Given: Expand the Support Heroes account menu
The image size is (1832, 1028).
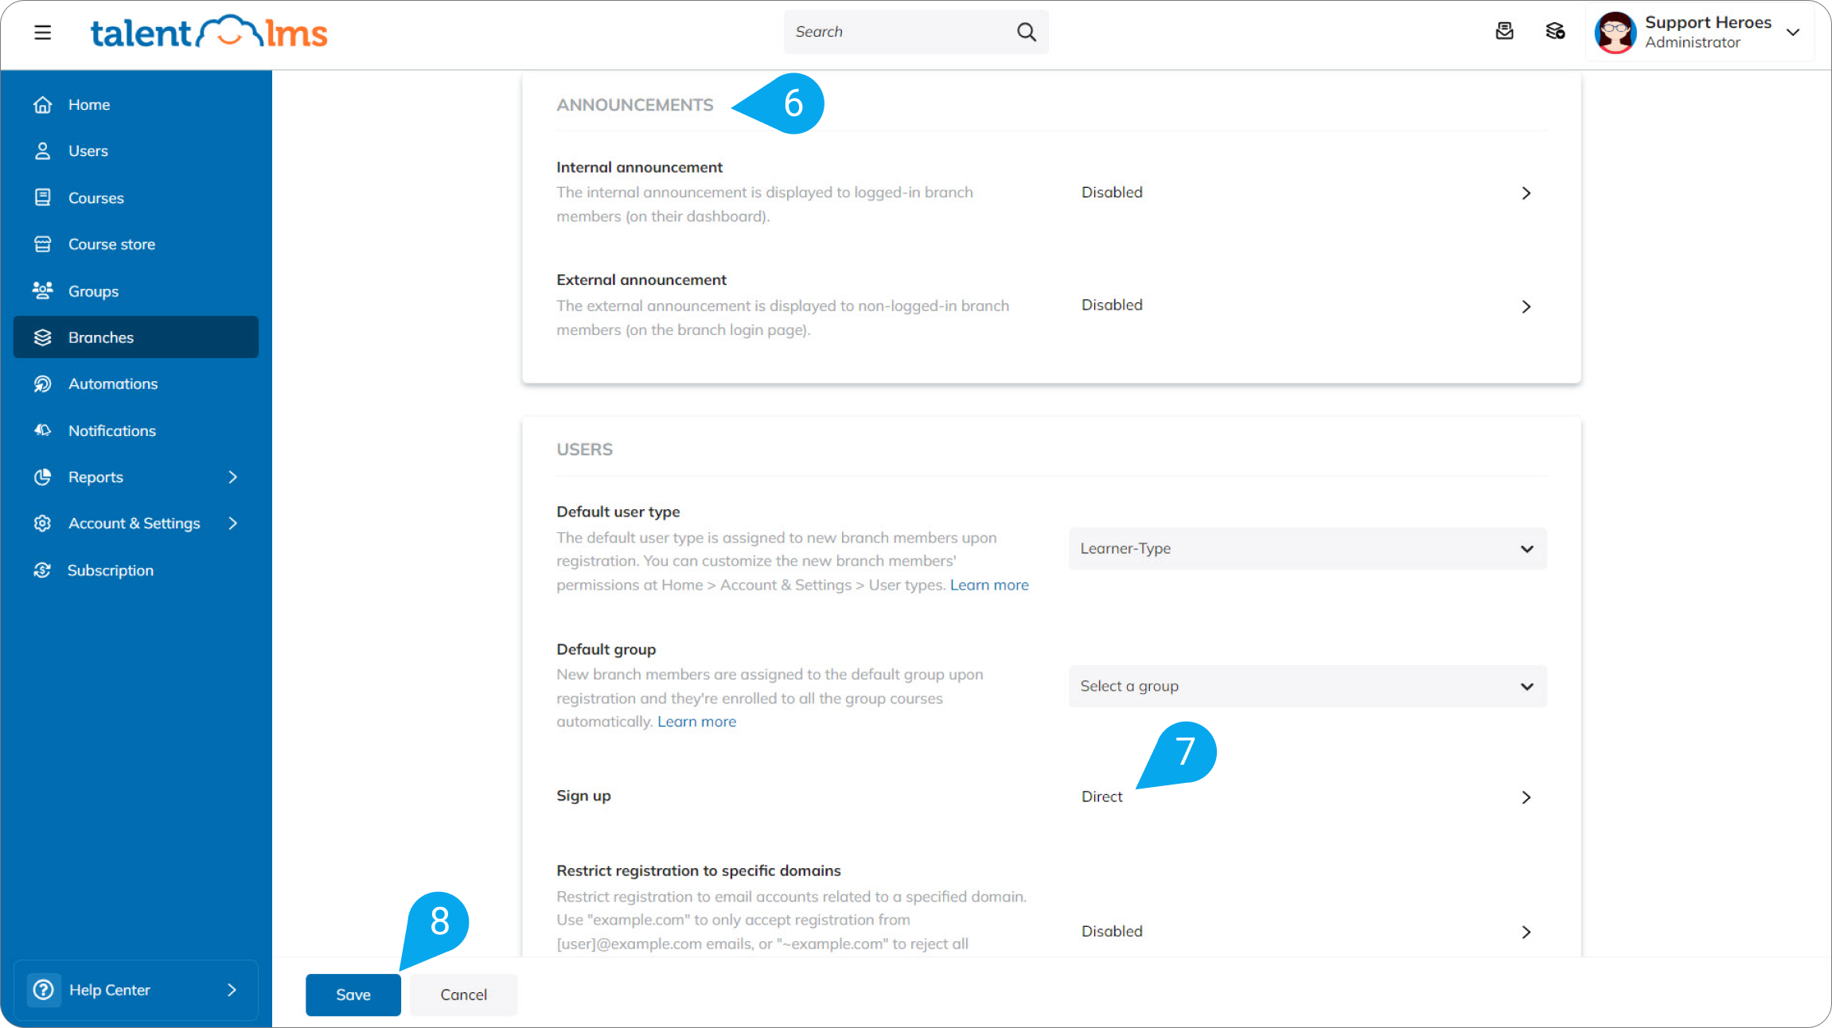Looking at the screenshot, I should coord(1793,32).
